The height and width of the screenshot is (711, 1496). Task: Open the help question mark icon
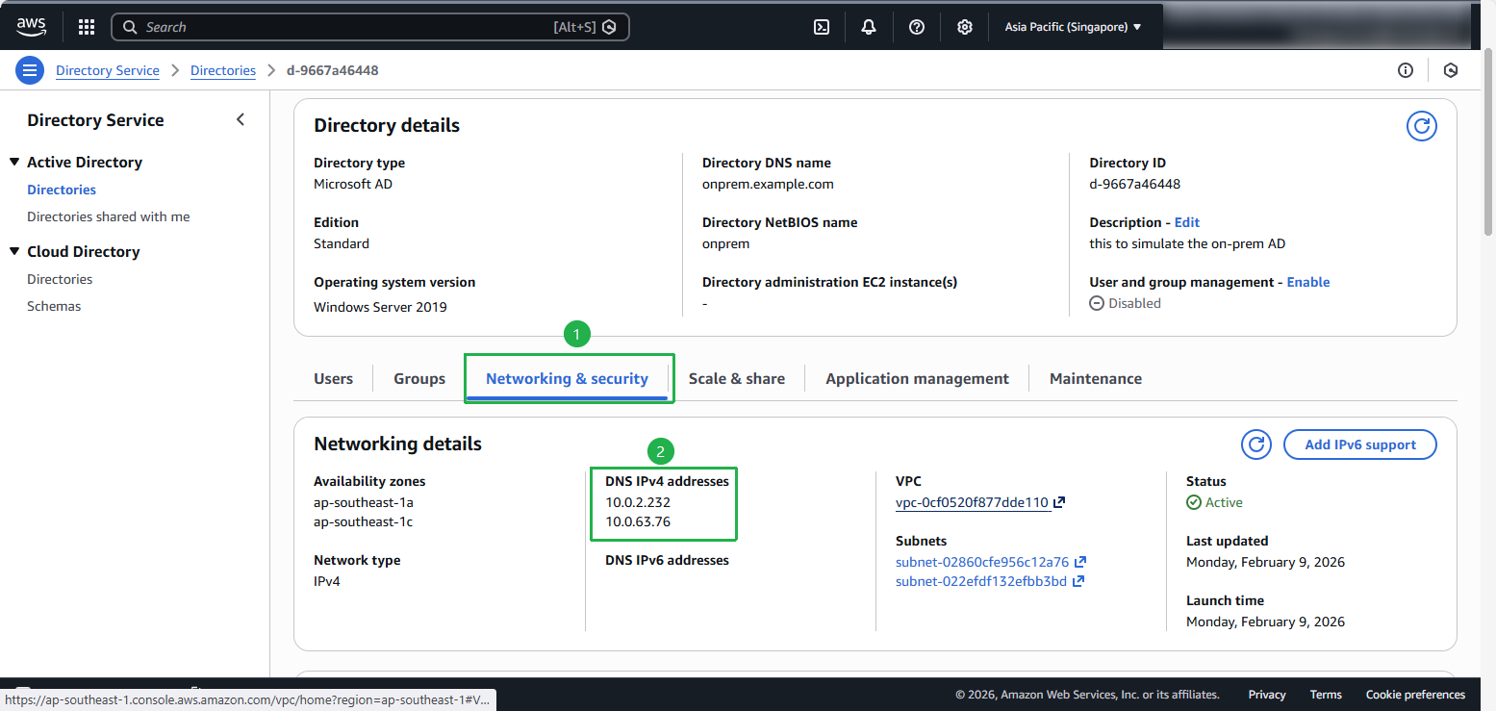pos(917,27)
